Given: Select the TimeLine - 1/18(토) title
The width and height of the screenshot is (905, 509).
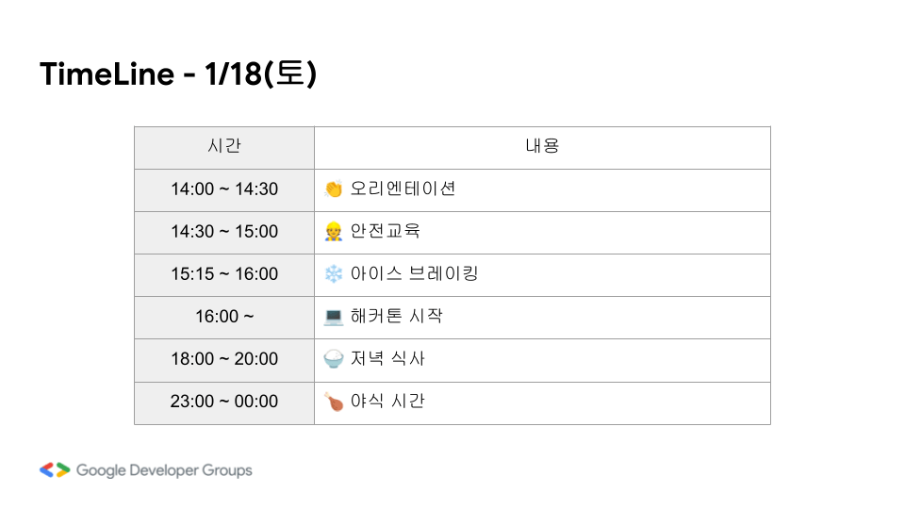Looking at the screenshot, I should pyautogui.click(x=178, y=74).
